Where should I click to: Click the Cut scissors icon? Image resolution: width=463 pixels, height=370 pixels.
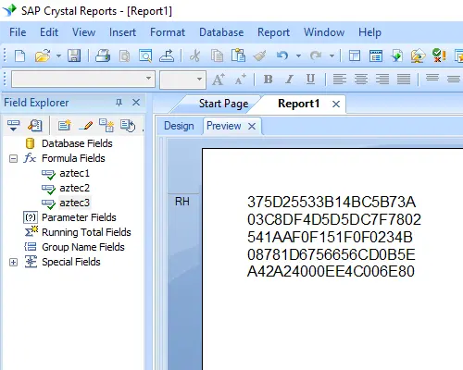tap(194, 56)
